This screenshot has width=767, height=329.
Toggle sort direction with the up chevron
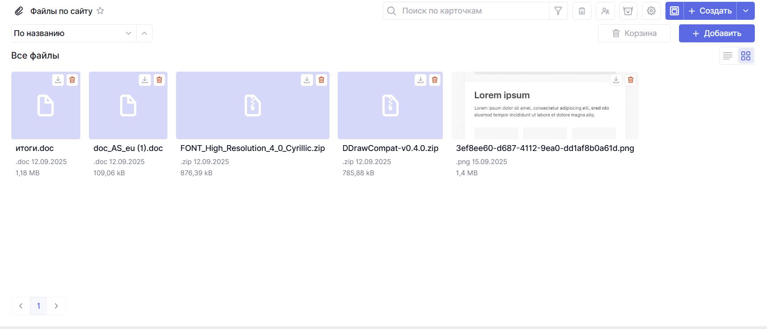144,33
